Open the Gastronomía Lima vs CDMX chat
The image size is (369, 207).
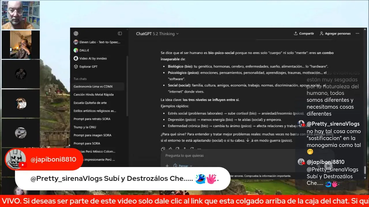tap(98, 86)
